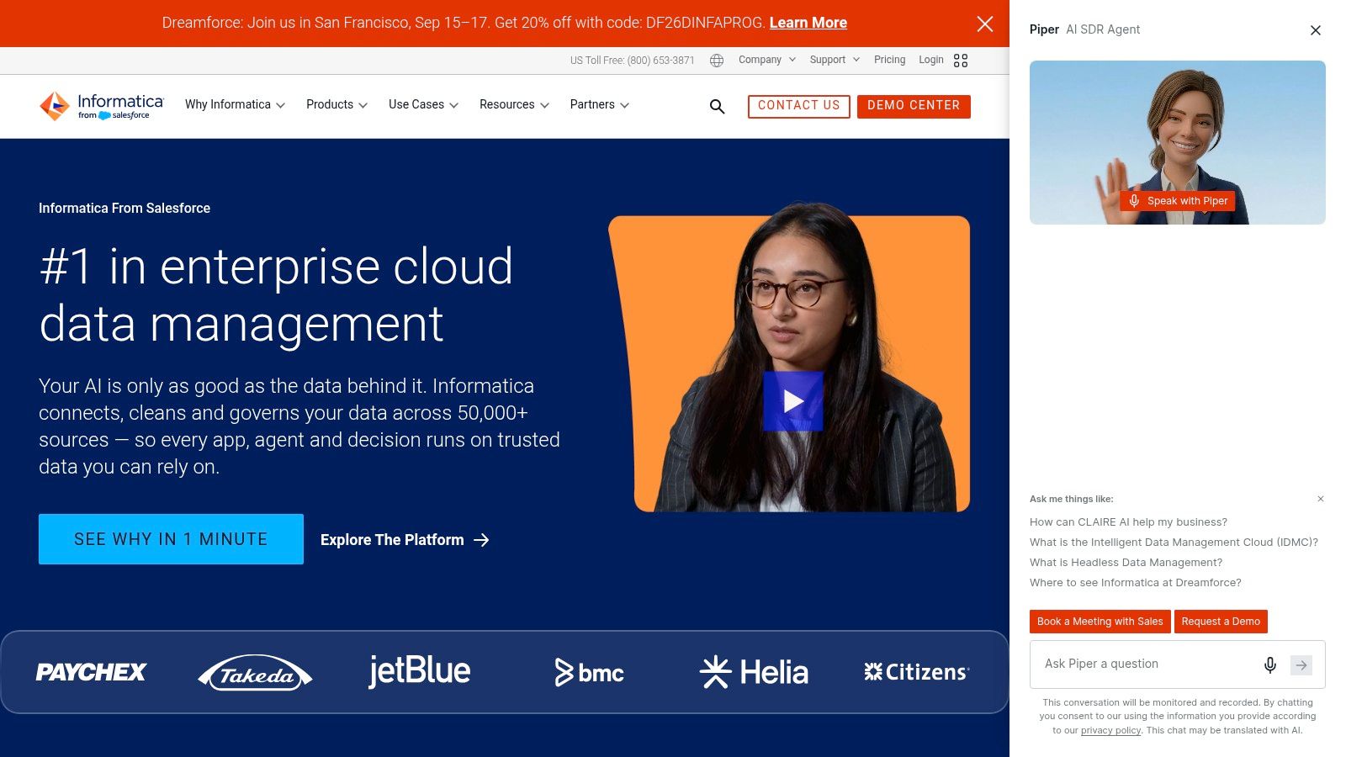Expand the Why Informatica menu
The width and height of the screenshot is (1346, 757).
[x=235, y=105]
